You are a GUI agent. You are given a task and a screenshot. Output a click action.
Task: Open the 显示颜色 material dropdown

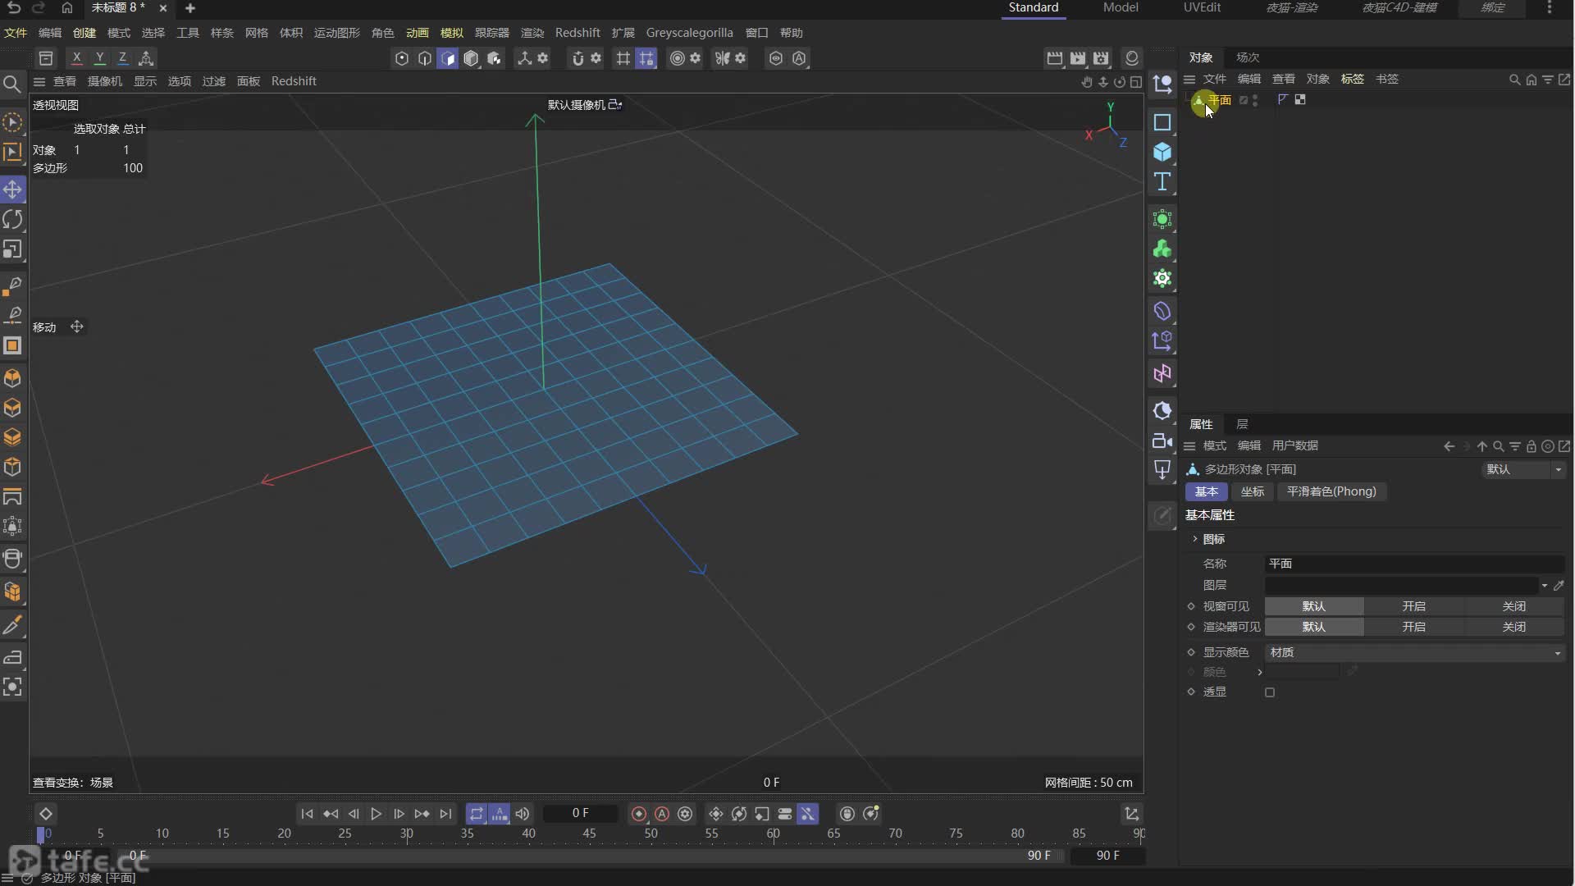[1414, 652]
